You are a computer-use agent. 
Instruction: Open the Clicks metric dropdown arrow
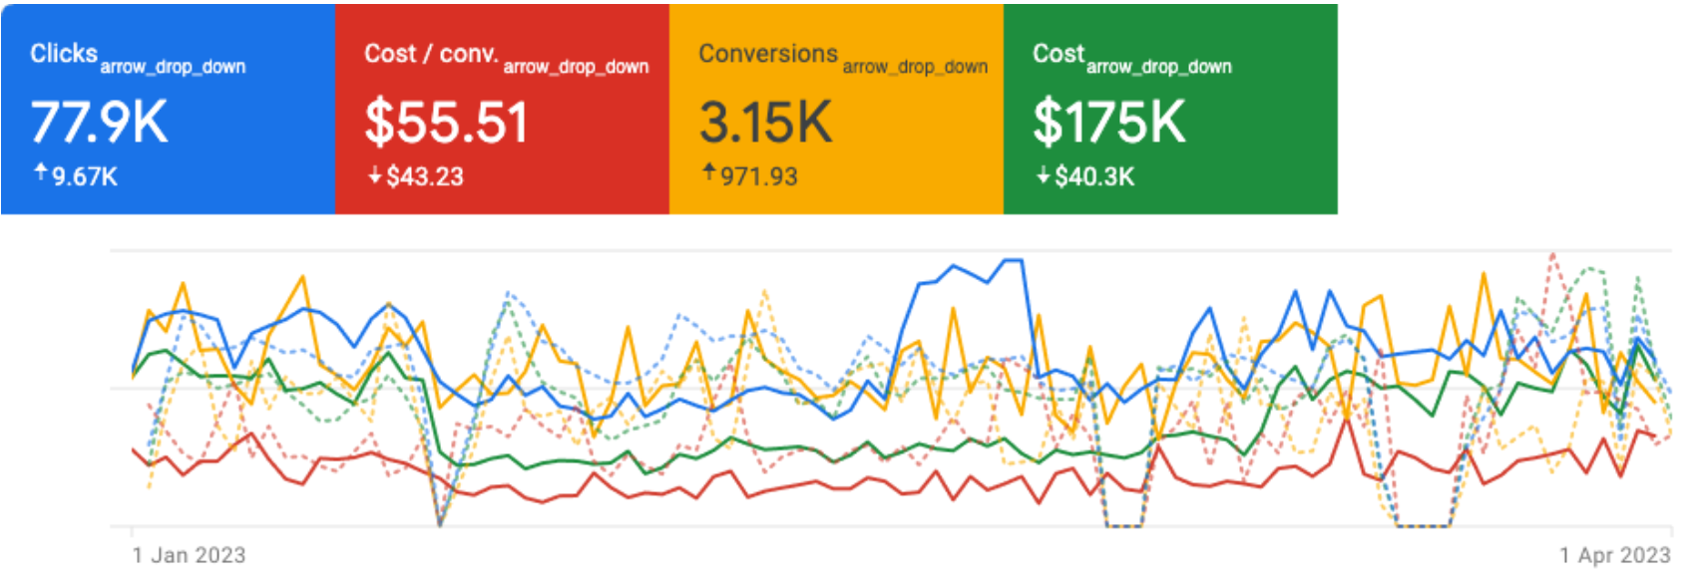173,67
